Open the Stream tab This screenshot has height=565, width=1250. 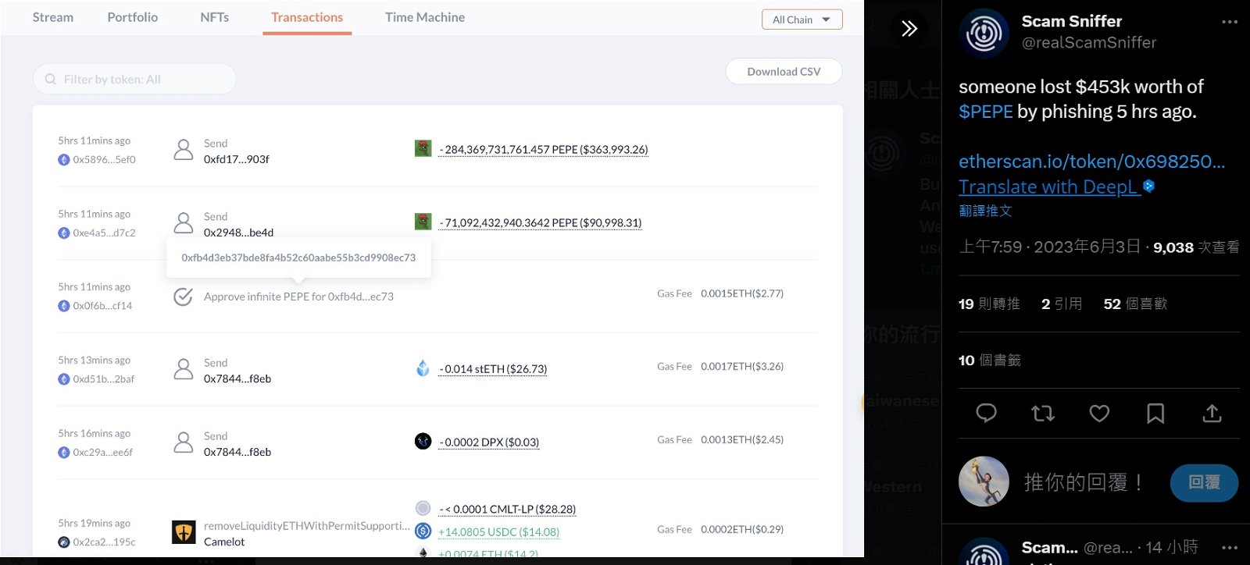(x=53, y=17)
